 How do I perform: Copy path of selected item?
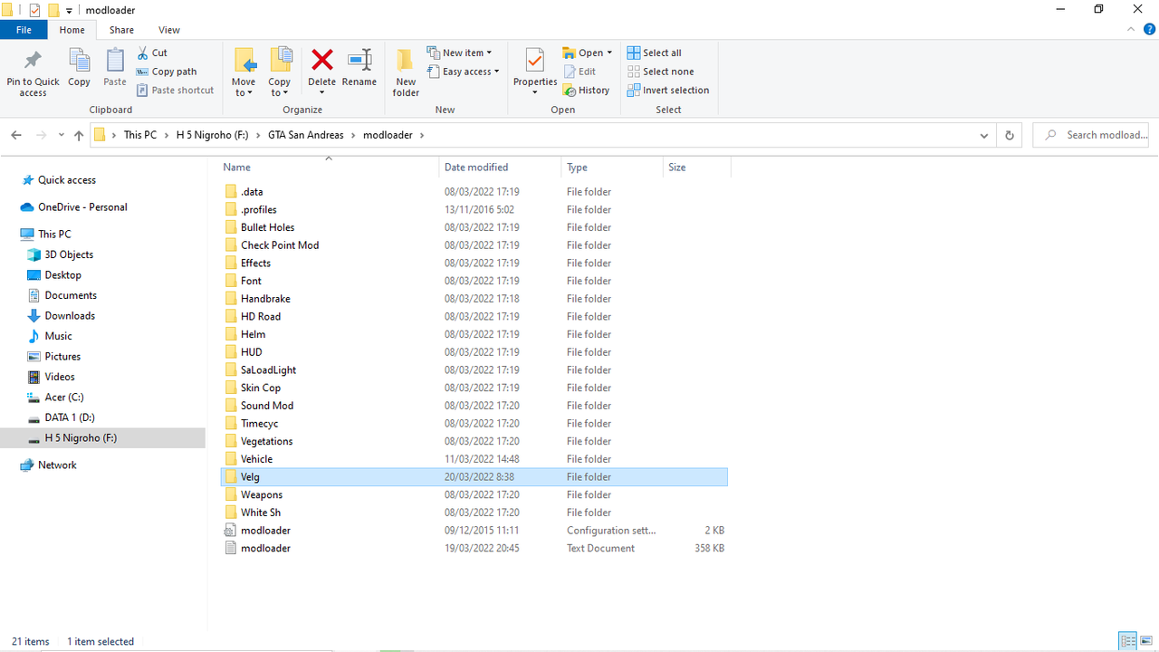tap(167, 72)
